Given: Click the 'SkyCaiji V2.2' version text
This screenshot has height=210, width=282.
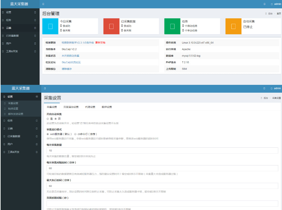Looking at the screenshot, I should pyautogui.click(x=69, y=49).
